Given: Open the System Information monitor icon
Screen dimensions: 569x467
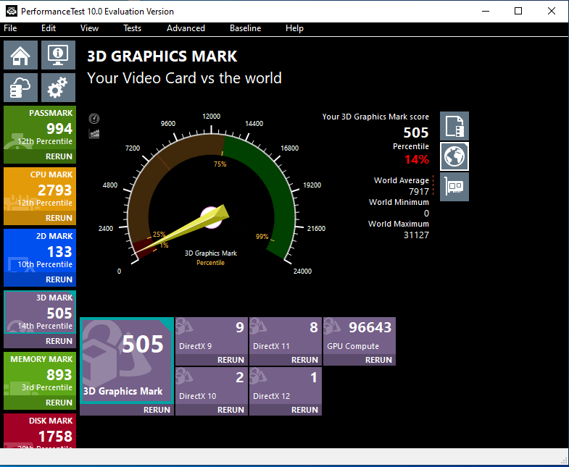Looking at the screenshot, I should point(58,55).
